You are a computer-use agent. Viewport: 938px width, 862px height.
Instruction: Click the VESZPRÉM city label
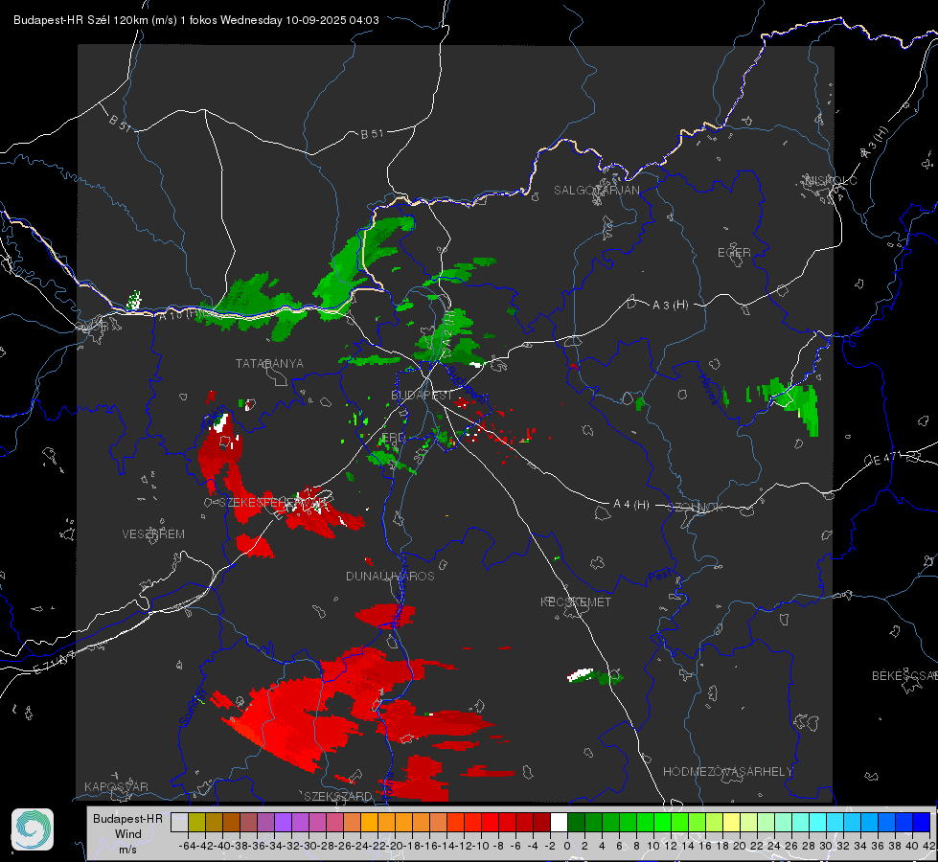coord(153,533)
